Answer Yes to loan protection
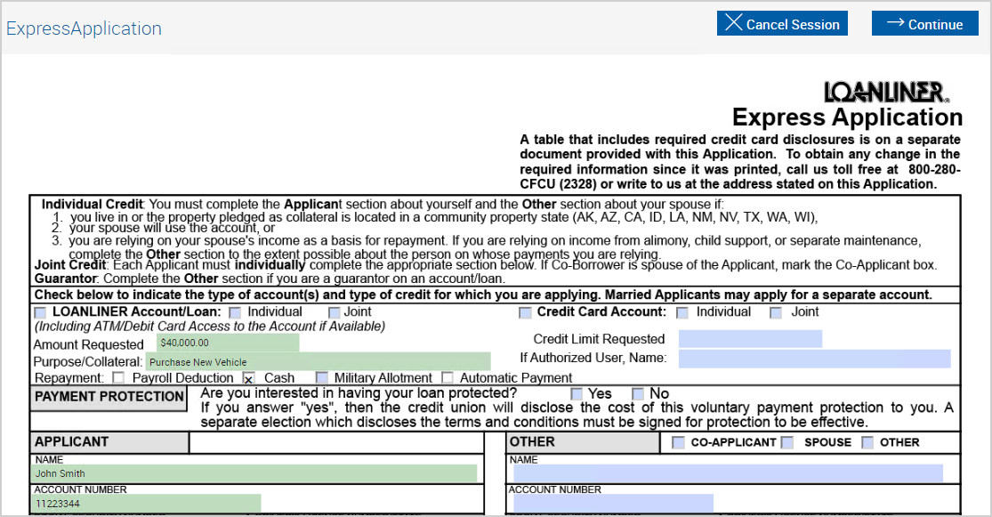Viewport: 992px width, 517px height. click(577, 393)
